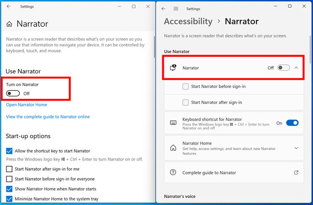Open Complete guide to Narrator row

[x=234, y=173]
